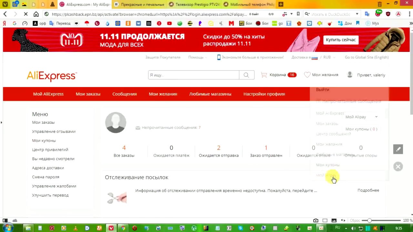
Task: Close the floating widget with round X
Action: tap(398, 167)
